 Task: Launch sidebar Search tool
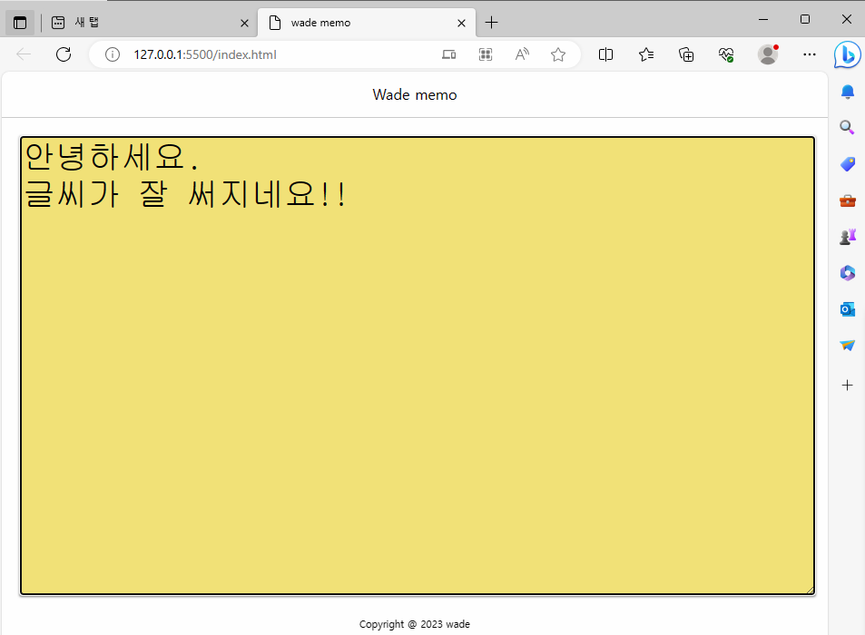pos(847,127)
